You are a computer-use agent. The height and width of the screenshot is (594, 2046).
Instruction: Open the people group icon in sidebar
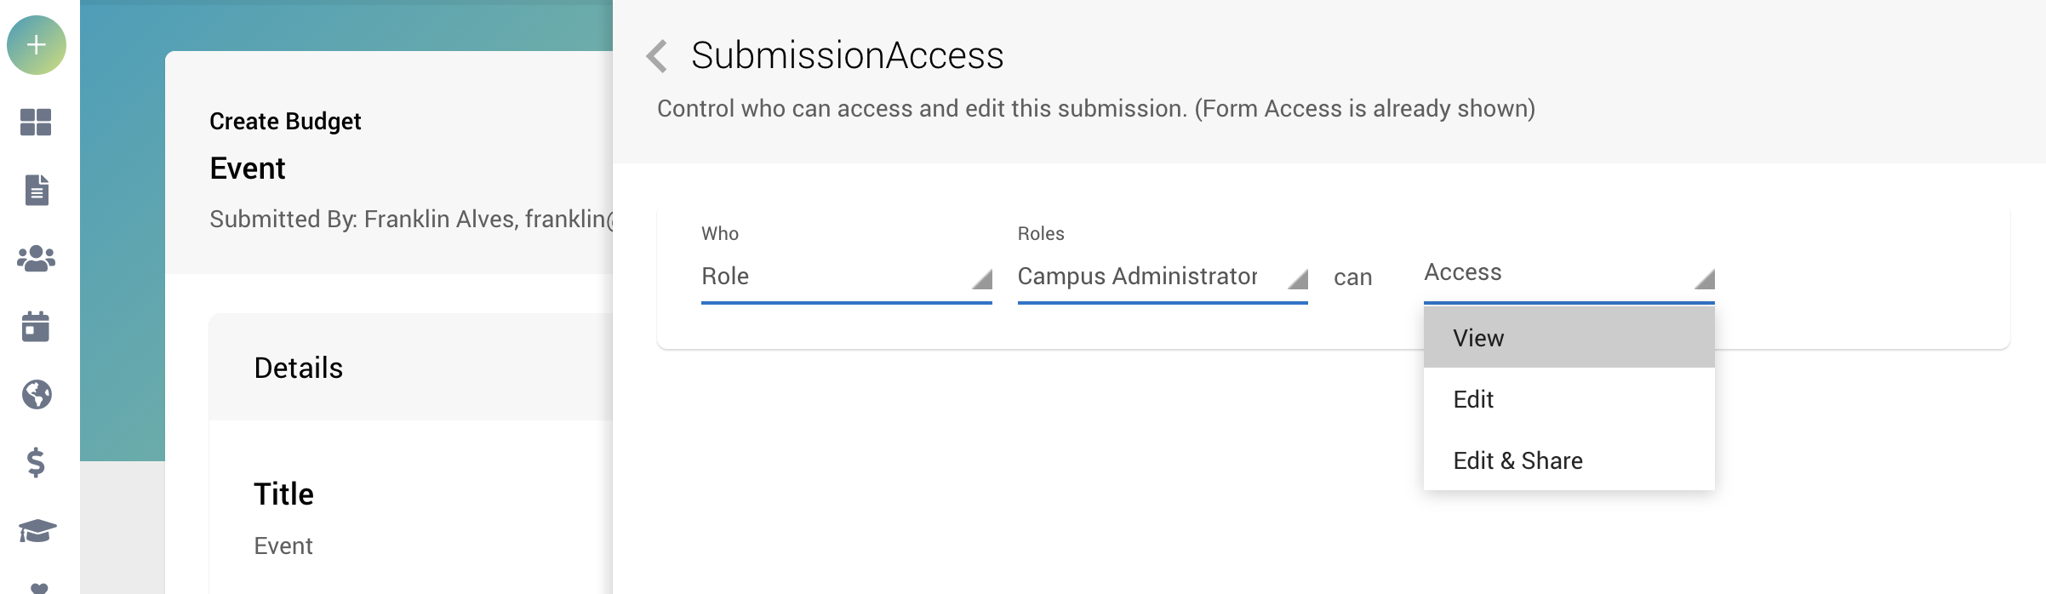[x=37, y=258]
